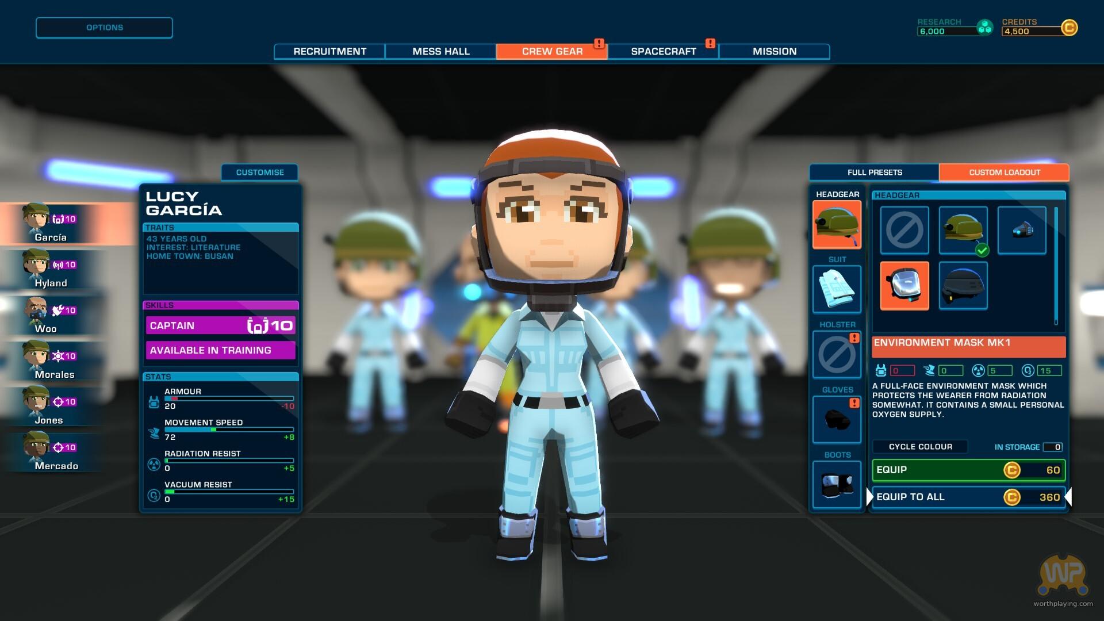Select the Boots equipment slot
This screenshot has width=1104, height=621.
pyautogui.click(x=837, y=484)
